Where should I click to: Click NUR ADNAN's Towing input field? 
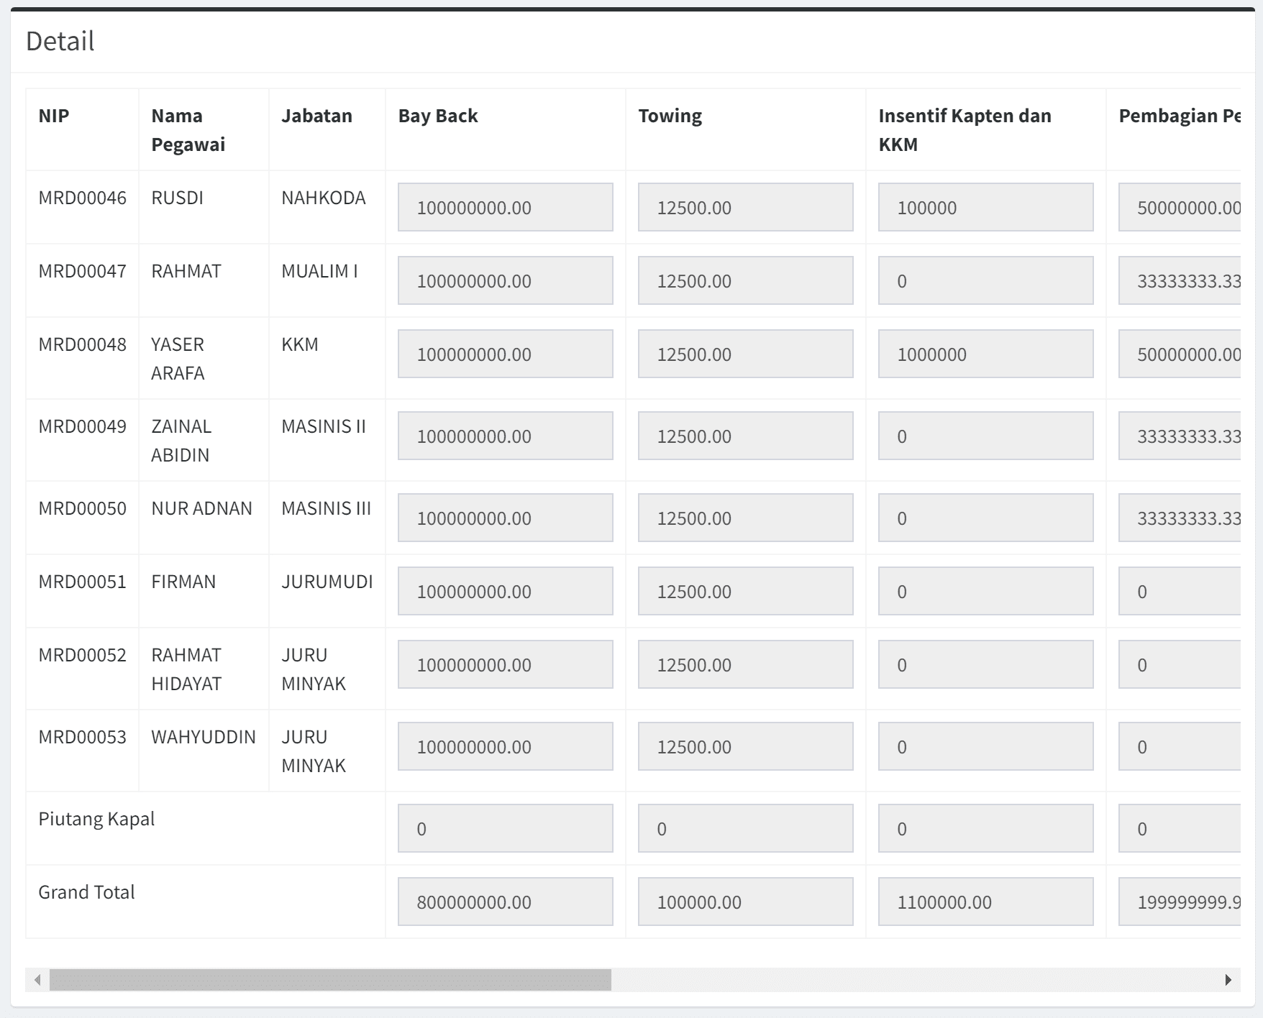click(745, 518)
